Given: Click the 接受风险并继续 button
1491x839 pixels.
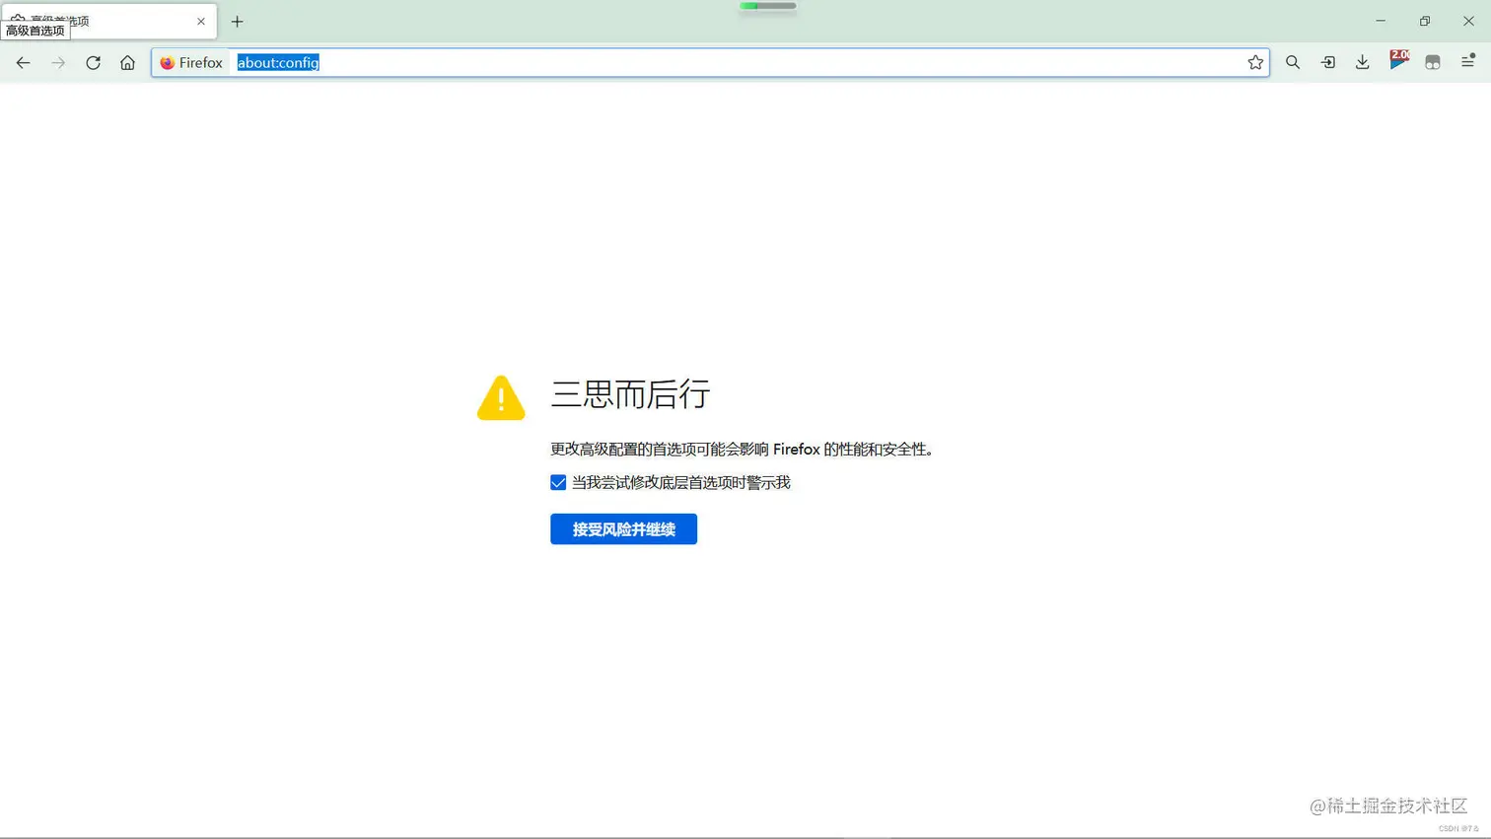Looking at the screenshot, I should tap(623, 529).
